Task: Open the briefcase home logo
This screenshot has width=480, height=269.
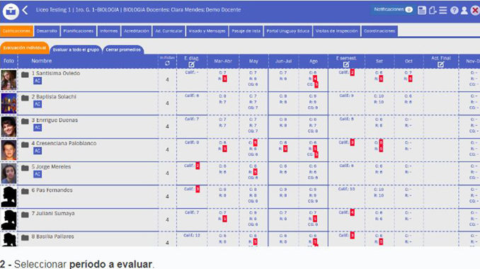Action: (x=11, y=11)
